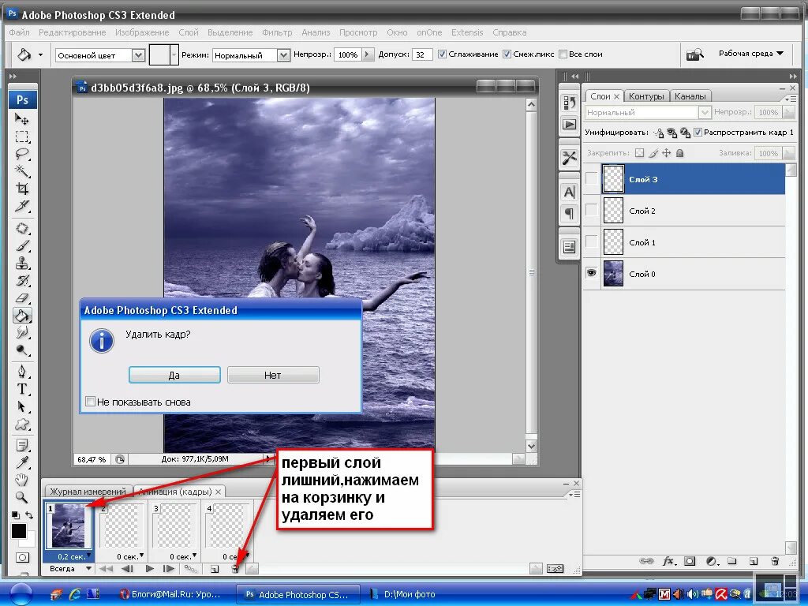808x606 pixels.
Task: Select the Magic Wand tool
Action: 21,170
